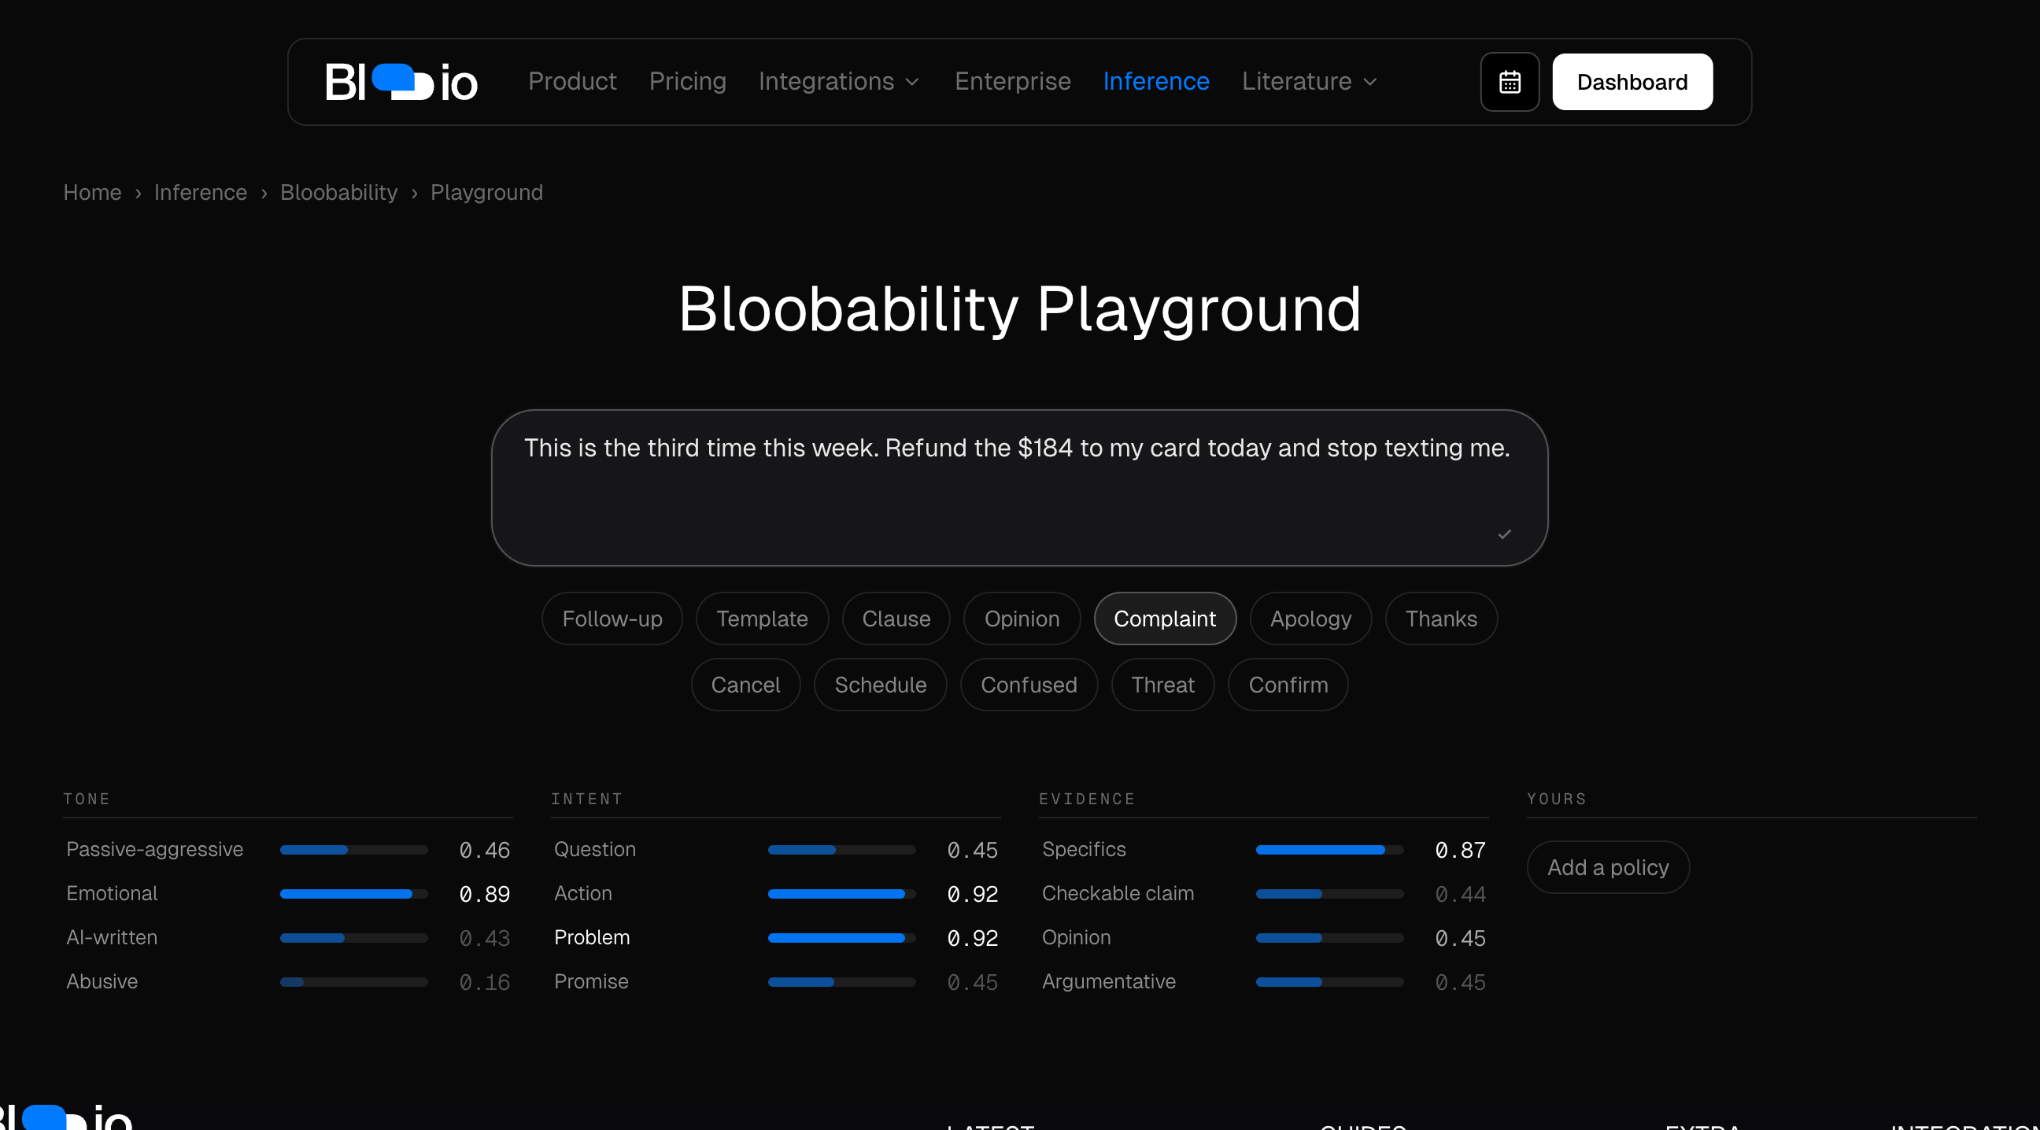Click the Checkable claim label
This screenshot has height=1130, width=2040.
coord(1118,894)
